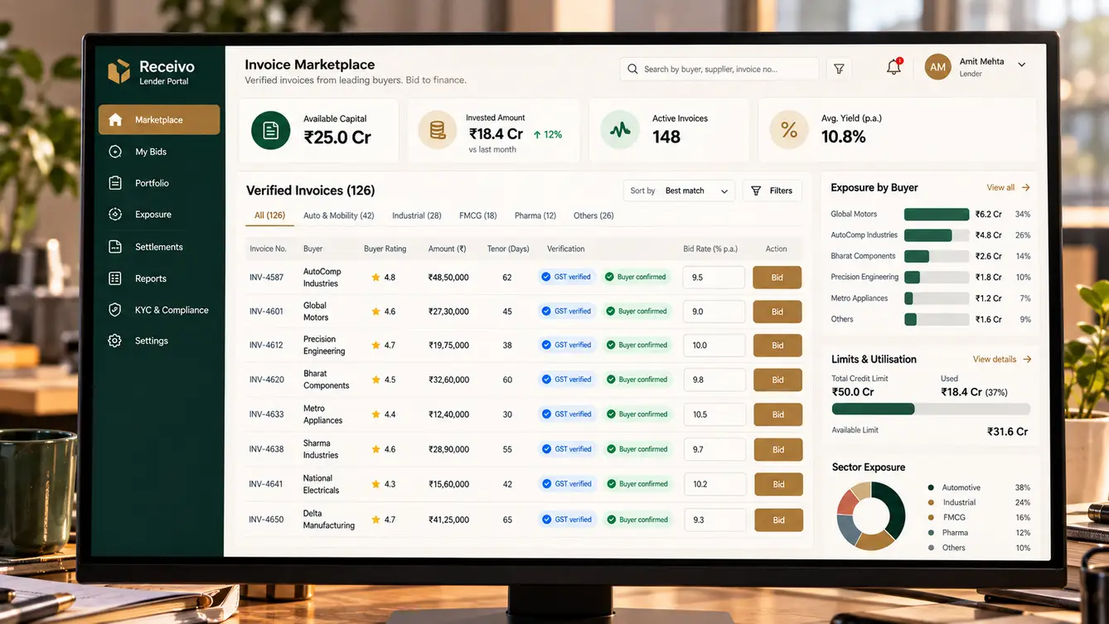Select the Others (26) tab

point(593,215)
